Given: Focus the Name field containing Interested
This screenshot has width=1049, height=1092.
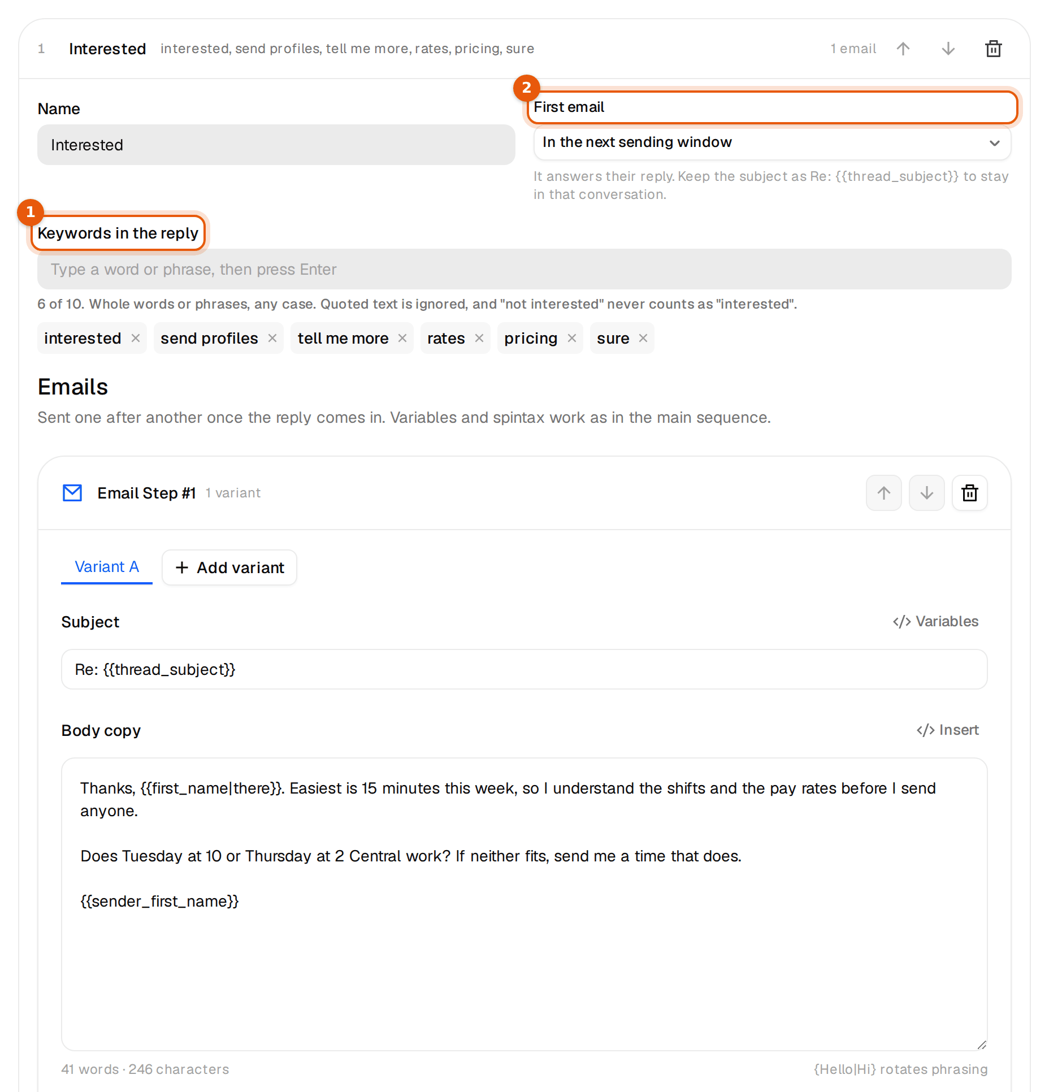Looking at the screenshot, I should pos(276,145).
